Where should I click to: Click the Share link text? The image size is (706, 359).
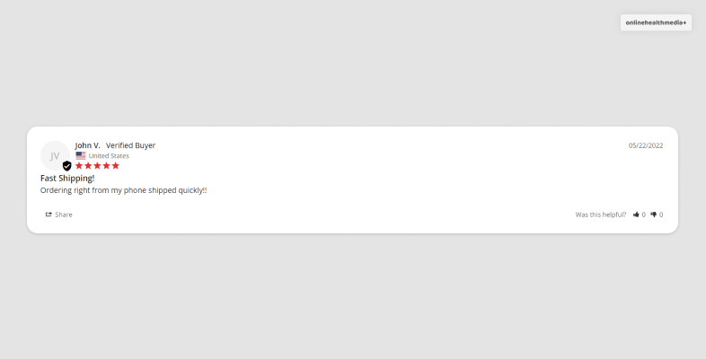click(64, 215)
